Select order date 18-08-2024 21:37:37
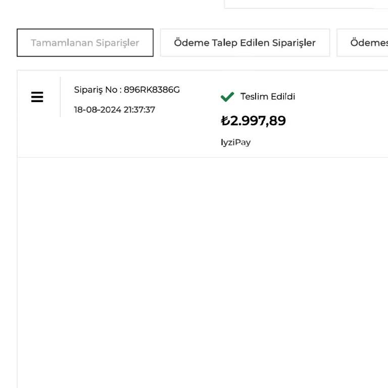The width and height of the screenshot is (388, 388). [x=115, y=110]
